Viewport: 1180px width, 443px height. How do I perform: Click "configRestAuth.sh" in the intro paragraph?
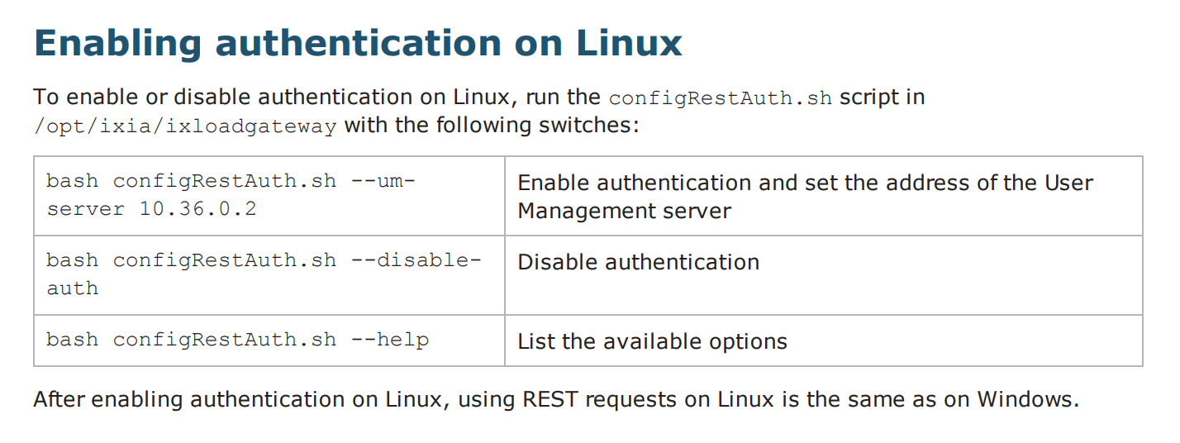click(x=720, y=98)
